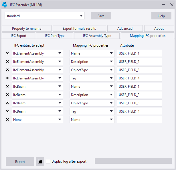
Task: Edit USER_FIELD_4 attribute for IfcBeam Tag
Action: (139, 111)
